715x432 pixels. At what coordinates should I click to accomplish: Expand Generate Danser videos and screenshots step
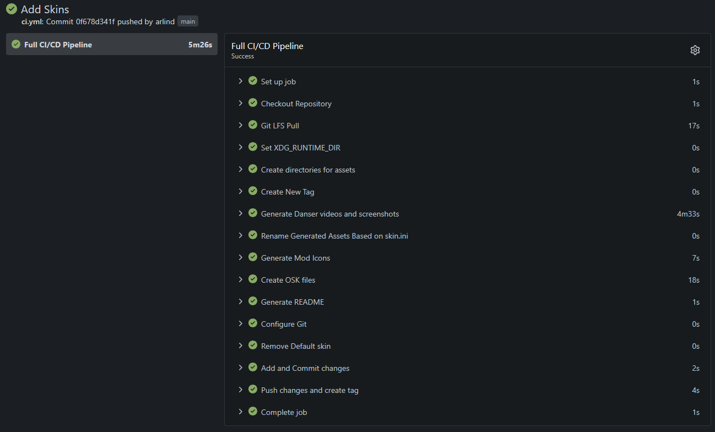point(241,213)
